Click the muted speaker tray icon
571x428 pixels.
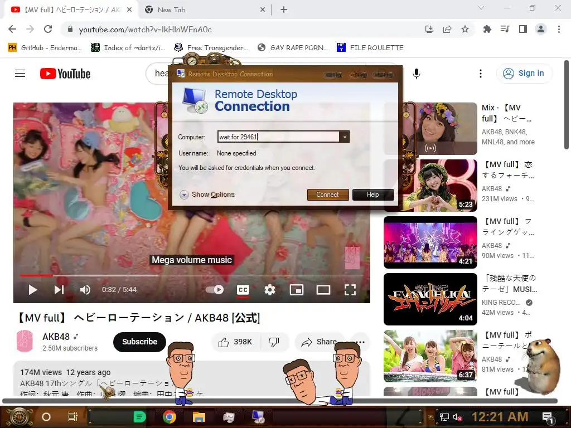pyautogui.click(x=458, y=417)
